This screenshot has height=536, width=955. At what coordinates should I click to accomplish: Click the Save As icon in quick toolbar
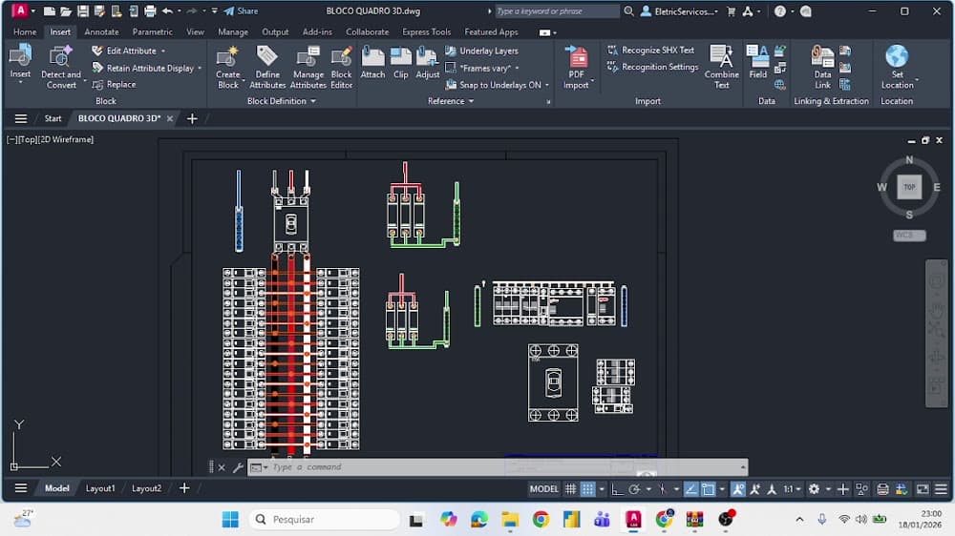[x=99, y=10]
